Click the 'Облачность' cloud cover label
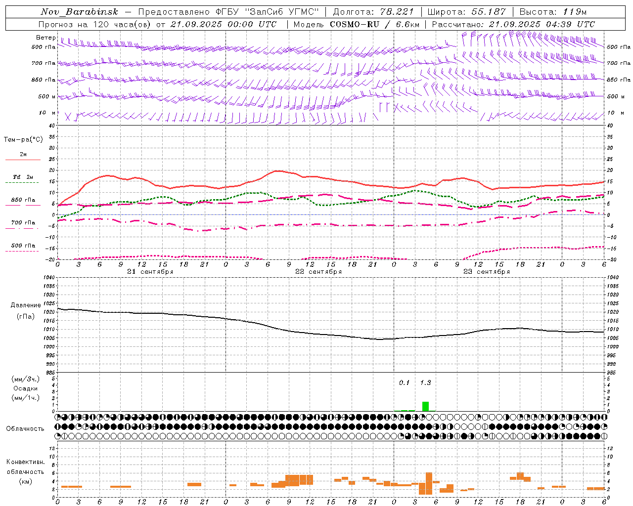Screen dimensions: 633x506 click(25, 428)
